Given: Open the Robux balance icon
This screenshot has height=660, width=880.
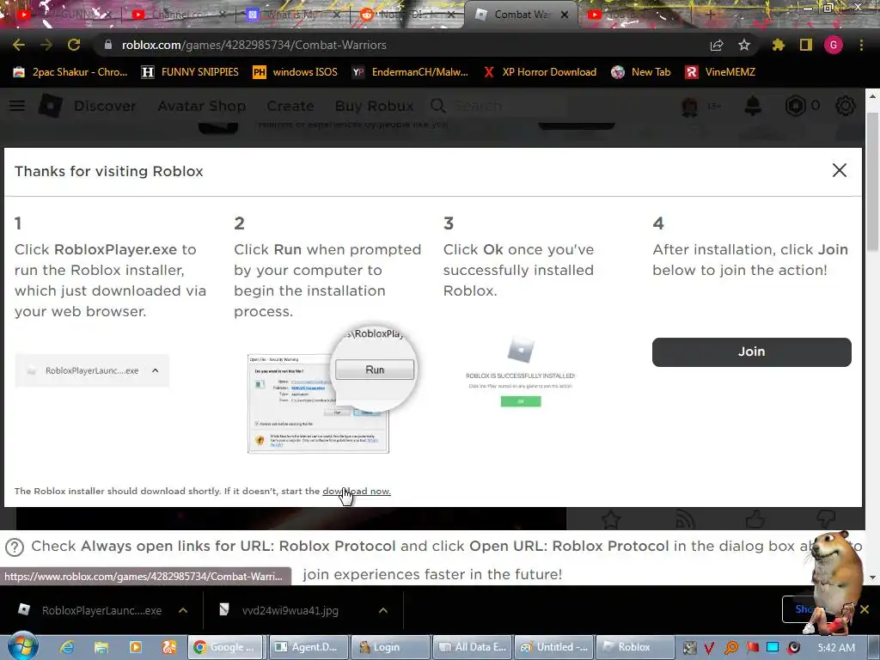Looking at the screenshot, I should [795, 106].
